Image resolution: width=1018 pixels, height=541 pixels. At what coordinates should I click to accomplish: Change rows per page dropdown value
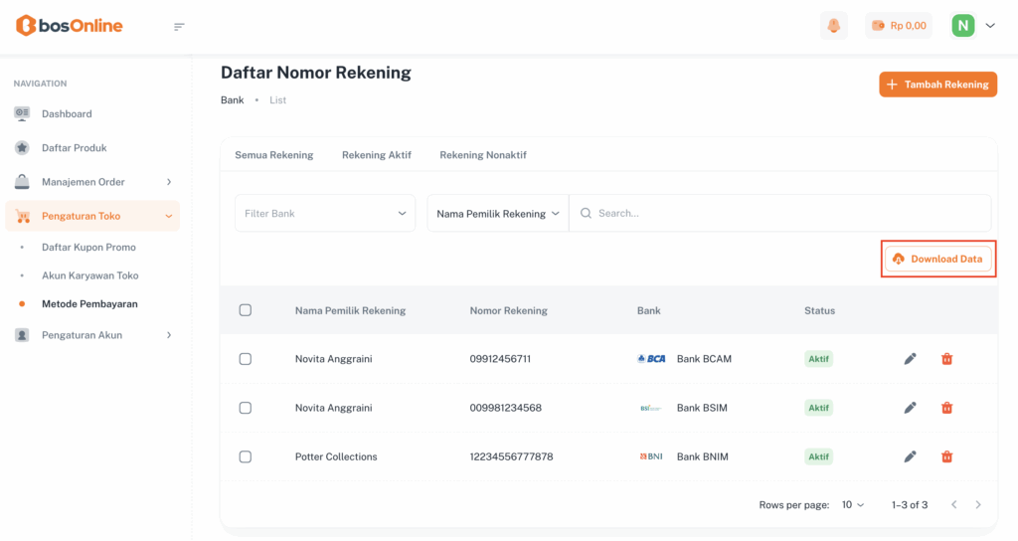(853, 505)
